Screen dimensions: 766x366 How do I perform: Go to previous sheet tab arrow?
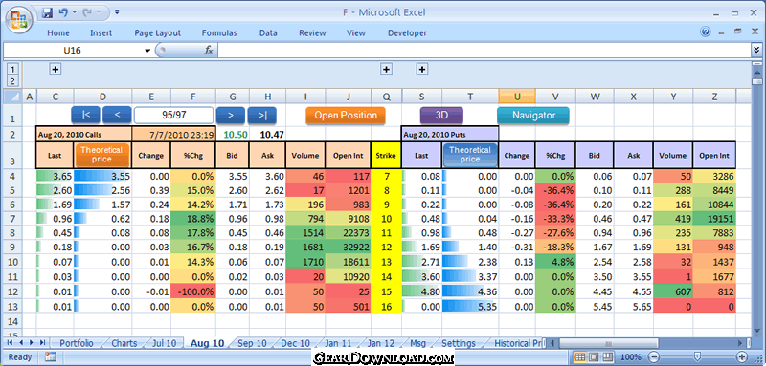point(21,343)
